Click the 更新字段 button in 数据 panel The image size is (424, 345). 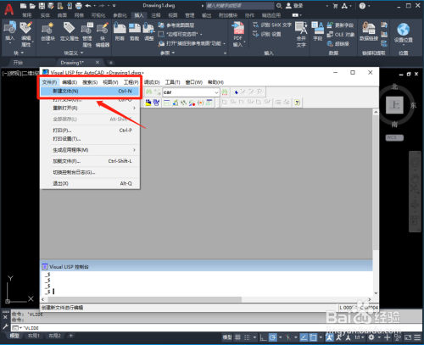point(340,25)
